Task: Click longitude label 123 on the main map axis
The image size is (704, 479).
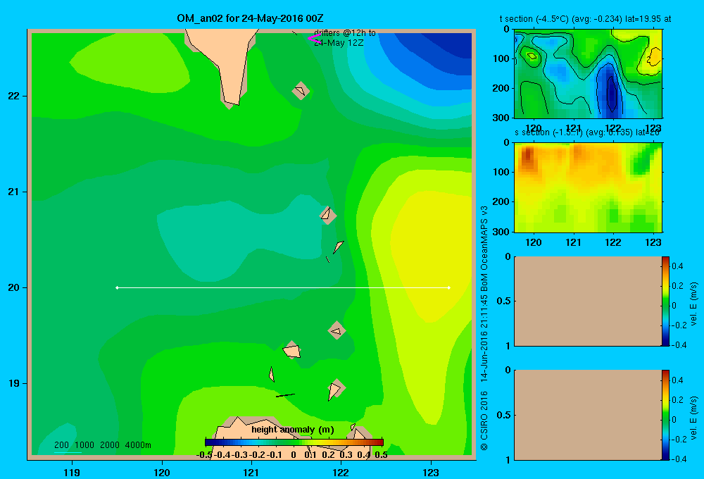Action: (x=431, y=472)
